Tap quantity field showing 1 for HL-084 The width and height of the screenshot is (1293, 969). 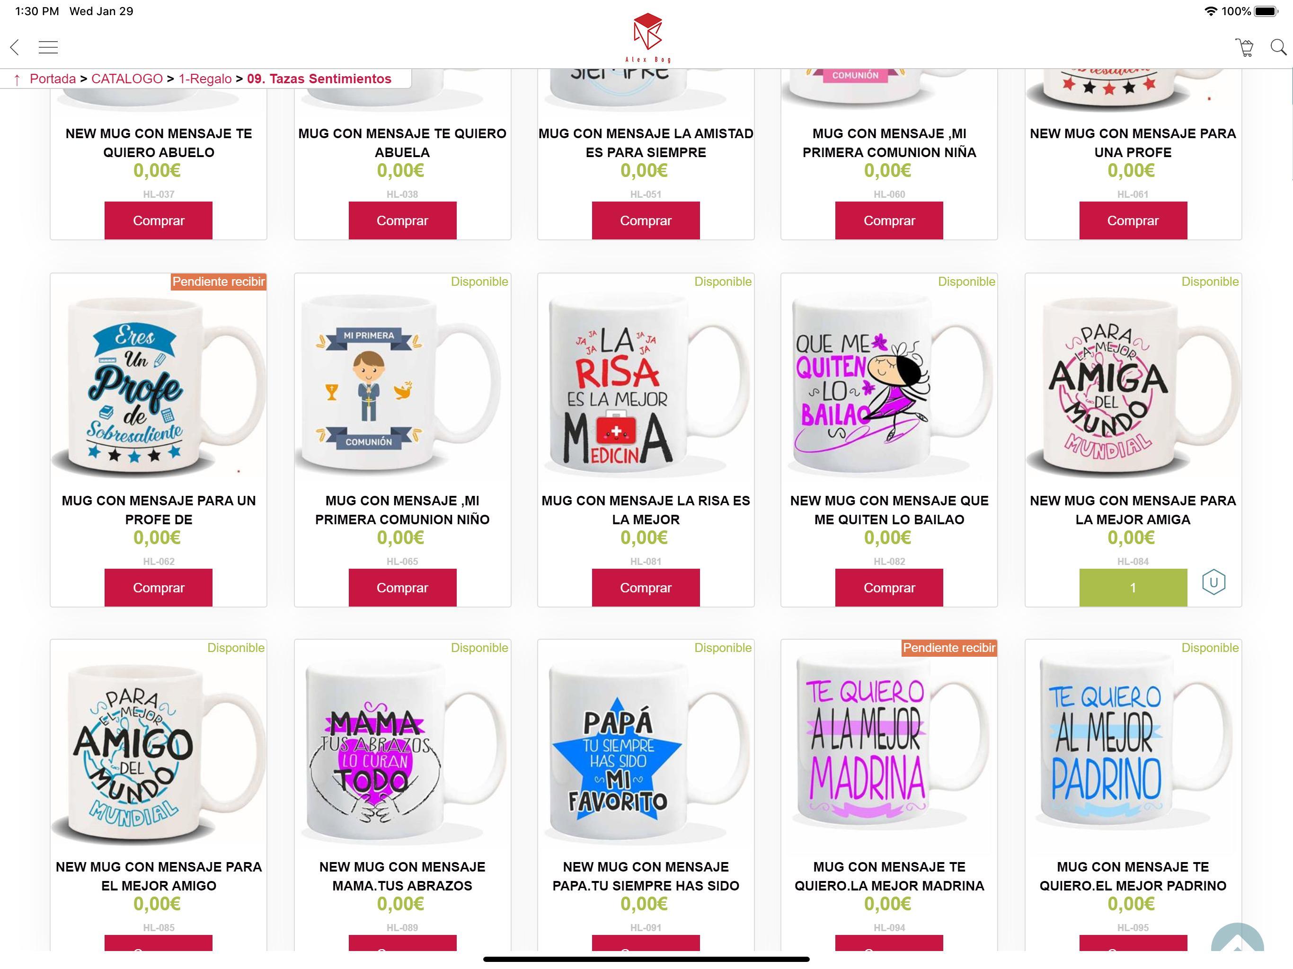click(1133, 587)
